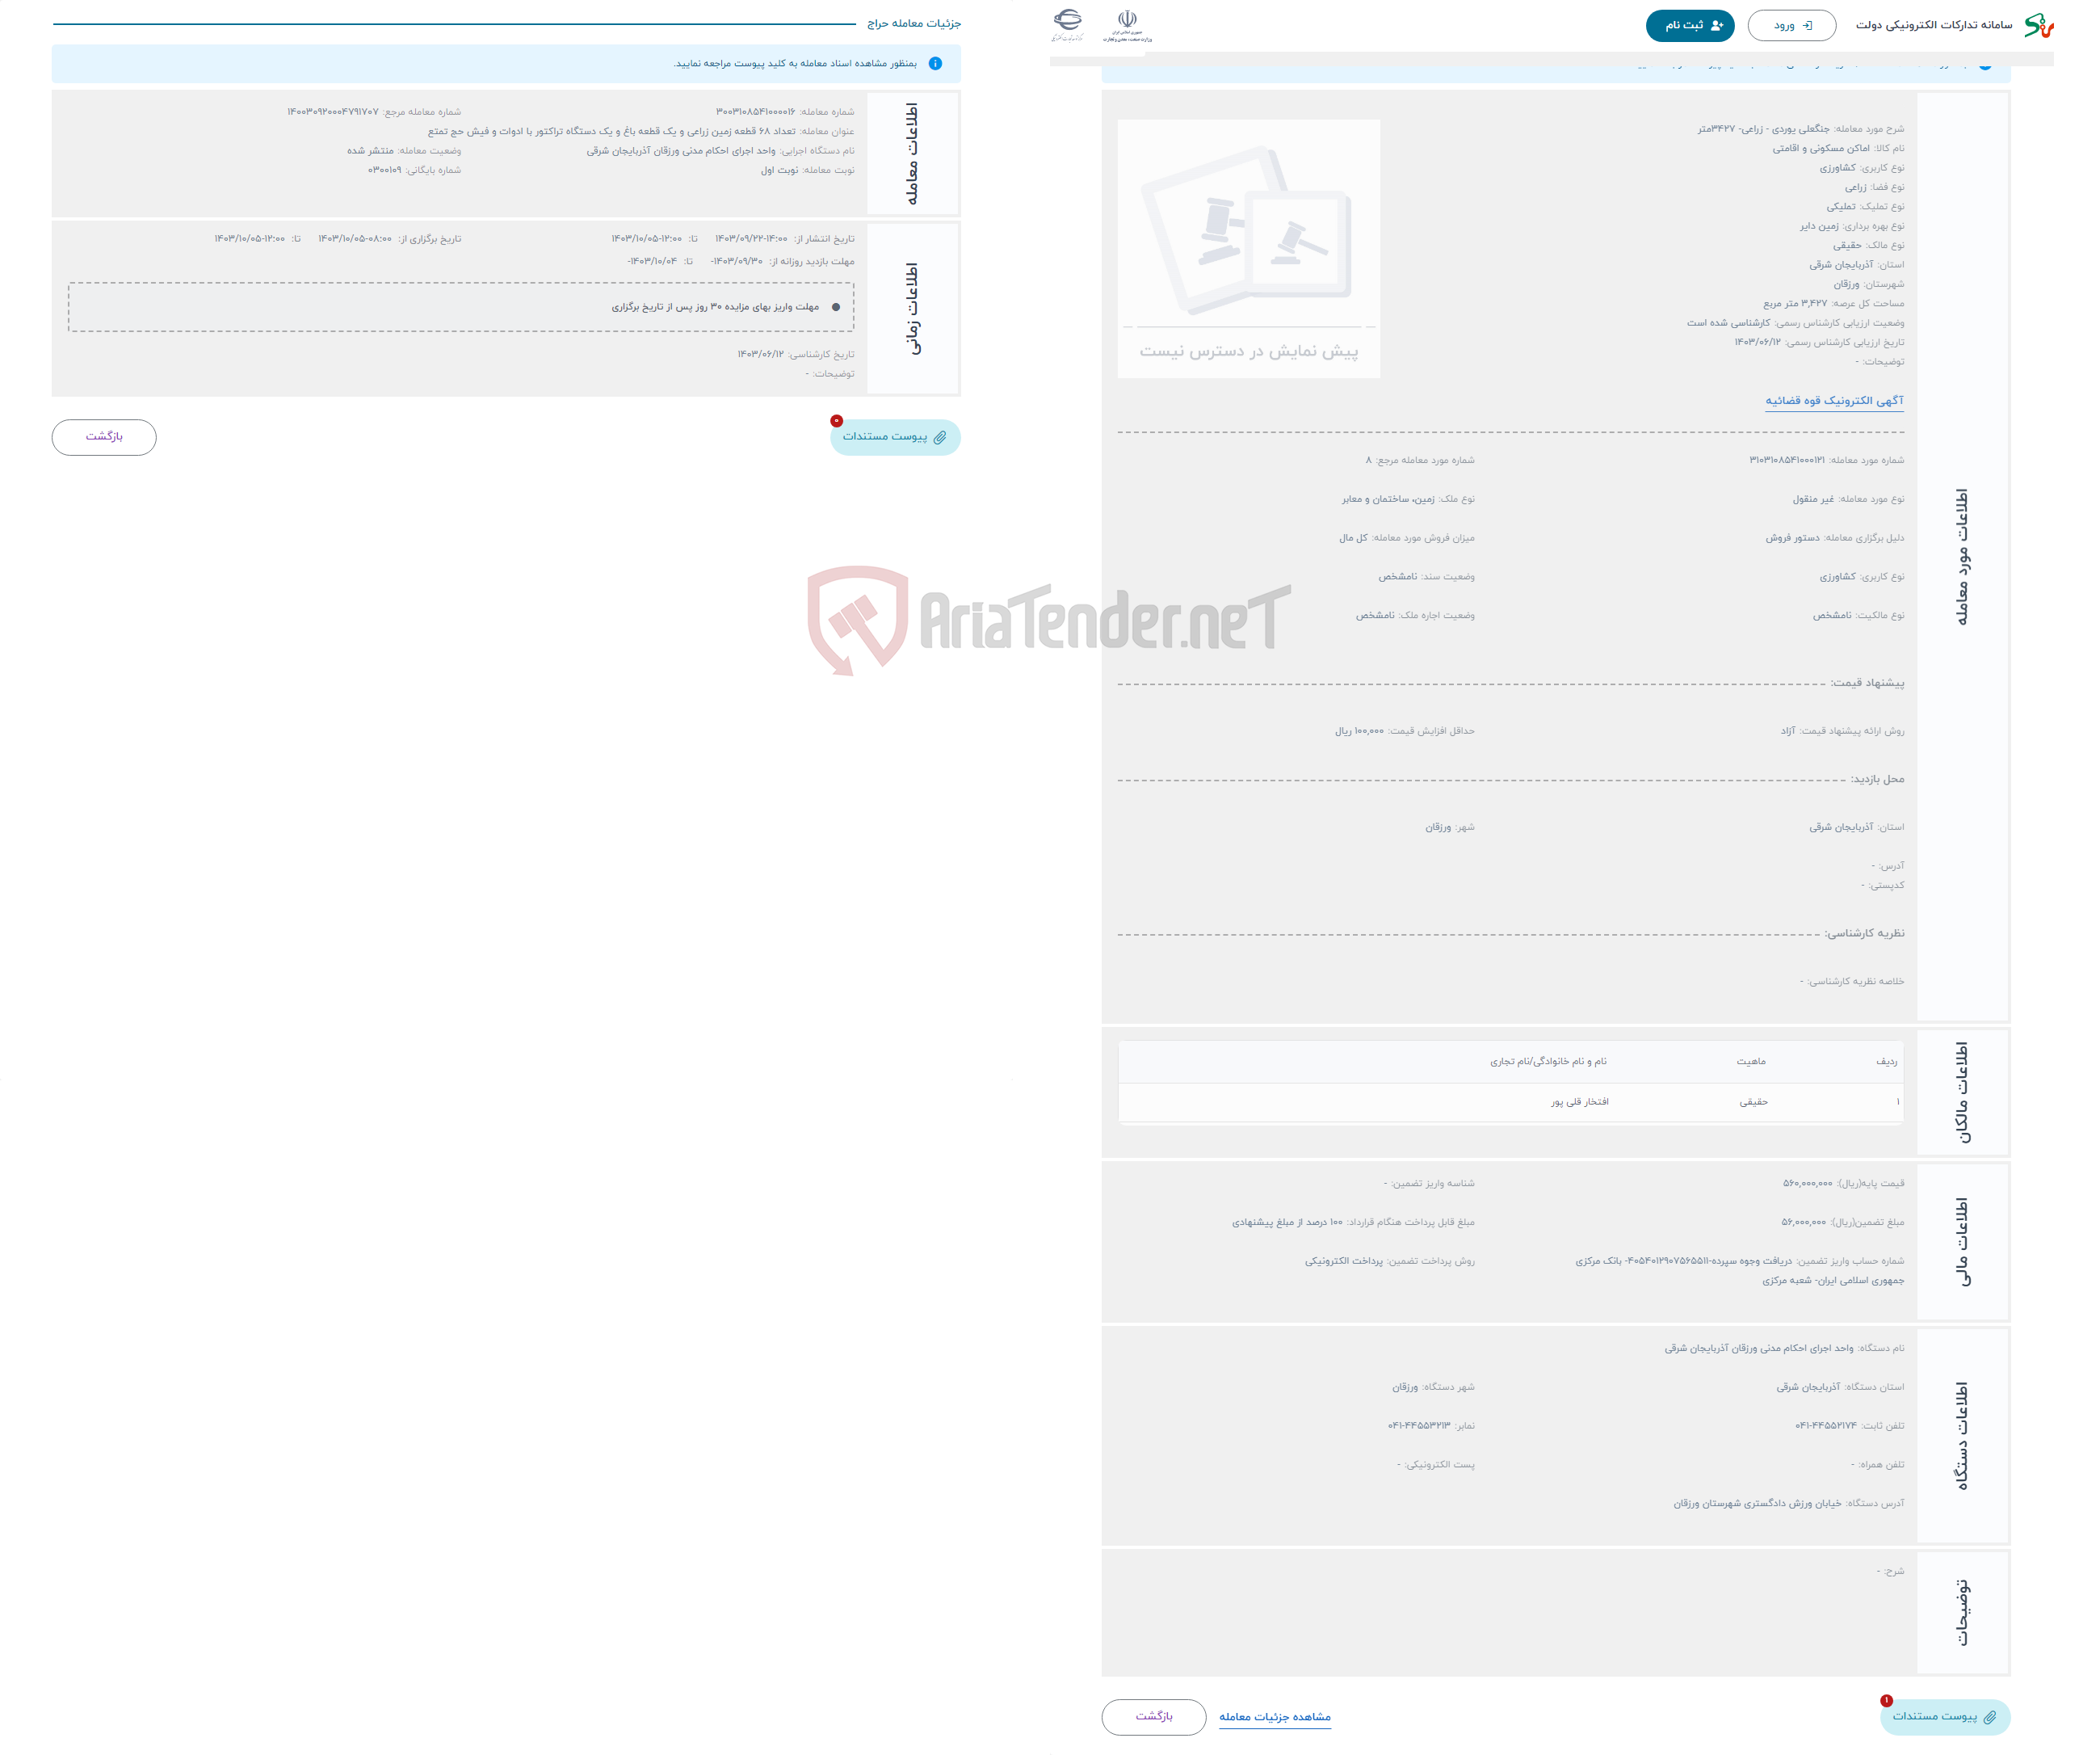Click the بازگشت back button
The image size is (2100, 1755).
[x=107, y=438]
